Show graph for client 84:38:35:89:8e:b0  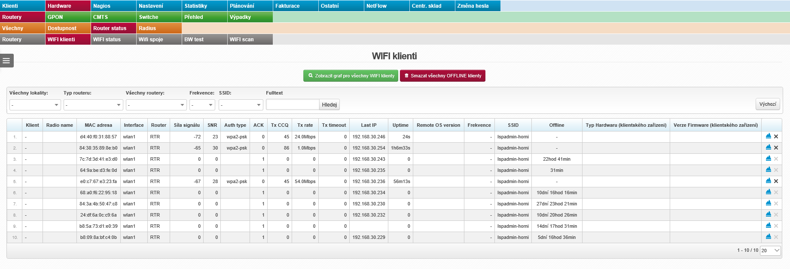click(769, 147)
